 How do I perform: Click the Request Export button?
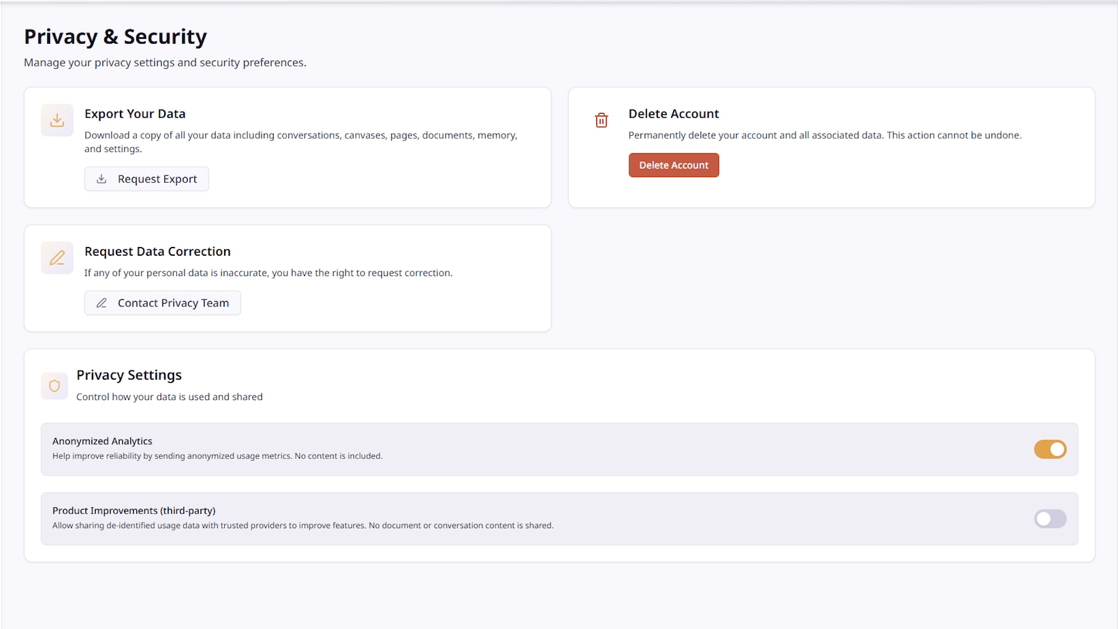pyautogui.click(x=146, y=179)
